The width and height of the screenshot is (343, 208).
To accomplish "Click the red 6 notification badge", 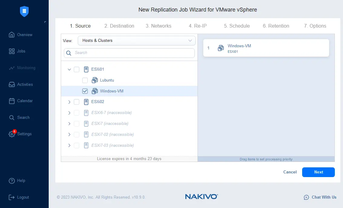I will click(x=15, y=132).
